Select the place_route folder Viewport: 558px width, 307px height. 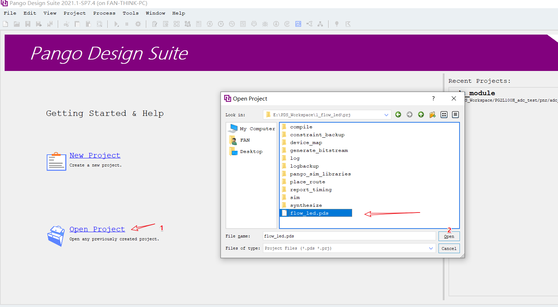303,182
